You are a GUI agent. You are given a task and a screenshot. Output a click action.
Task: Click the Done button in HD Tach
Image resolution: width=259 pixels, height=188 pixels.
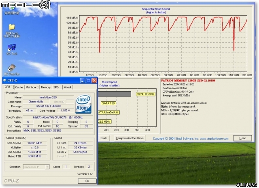243,138
